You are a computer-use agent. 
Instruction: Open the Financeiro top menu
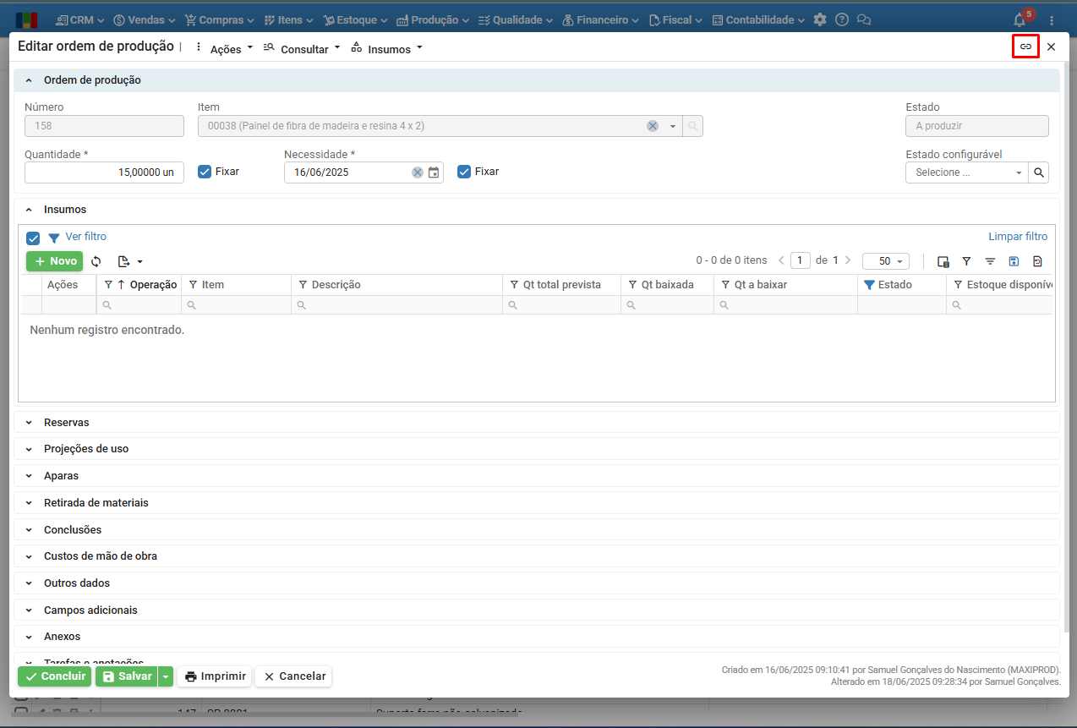coord(600,19)
